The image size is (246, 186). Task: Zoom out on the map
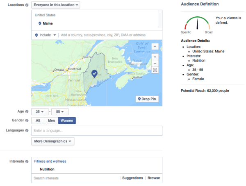tap(155, 64)
